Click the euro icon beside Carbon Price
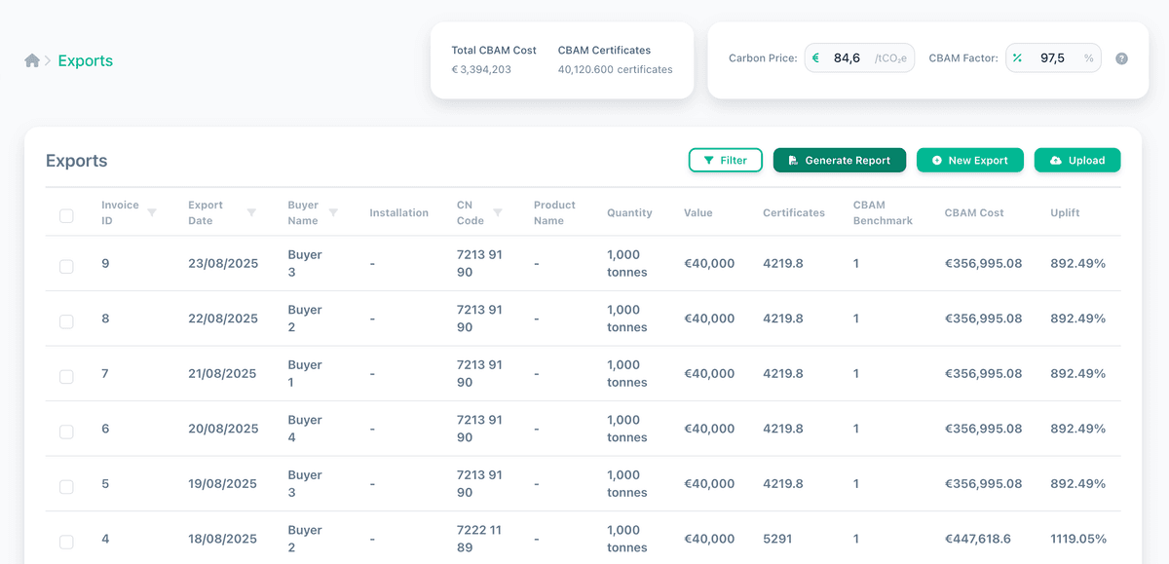Viewport: 1169px width, 564px height. tap(815, 57)
